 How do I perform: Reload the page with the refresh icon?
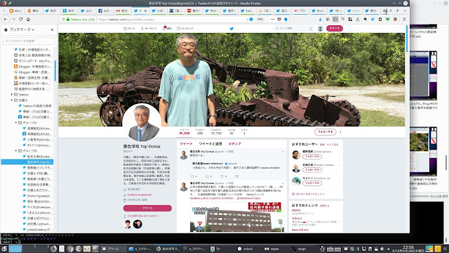pos(20,19)
